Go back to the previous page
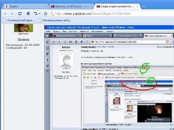Viewport: 174px width, 130px height. pyautogui.click(x=5, y=14)
